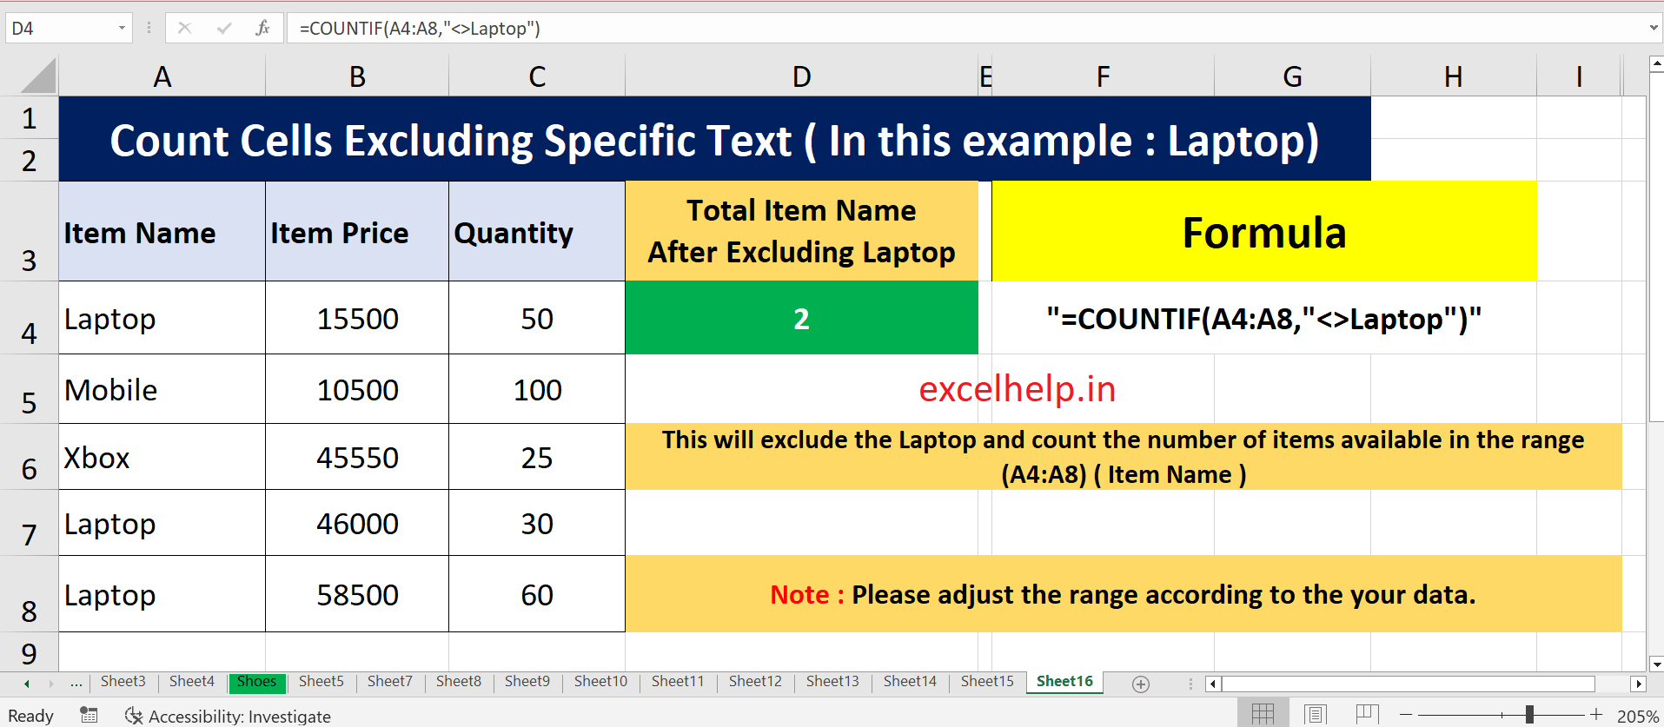Open Sheet13 tab

[x=832, y=682]
